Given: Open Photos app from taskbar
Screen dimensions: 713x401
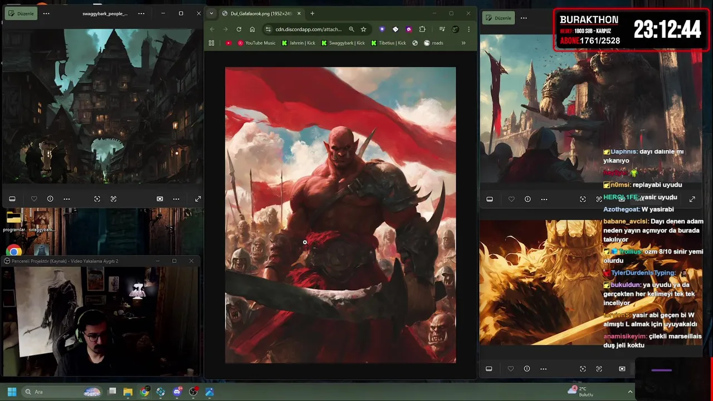Looking at the screenshot, I should pos(209,392).
